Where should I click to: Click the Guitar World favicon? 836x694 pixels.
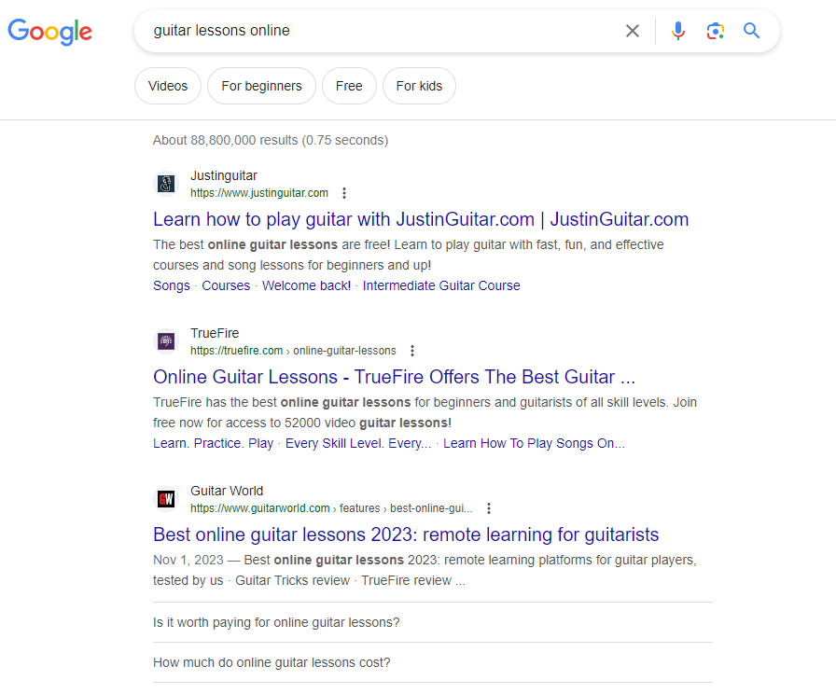(x=165, y=499)
